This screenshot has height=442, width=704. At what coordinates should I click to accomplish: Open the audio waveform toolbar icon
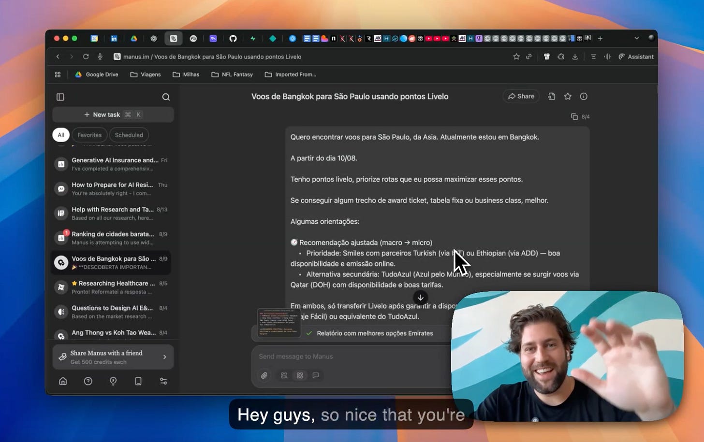608,57
